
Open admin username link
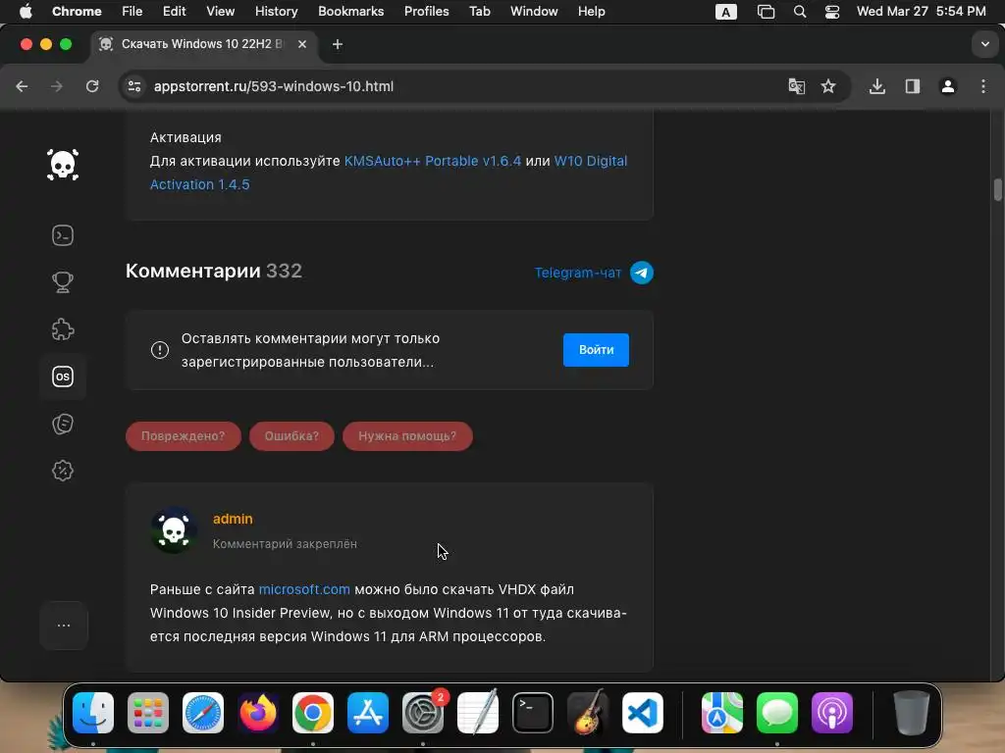pyautogui.click(x=233, y=519)
